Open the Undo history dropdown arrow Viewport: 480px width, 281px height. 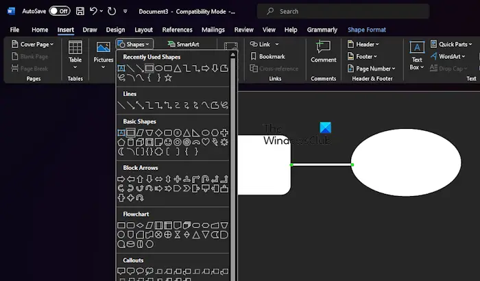coord(101,12)
